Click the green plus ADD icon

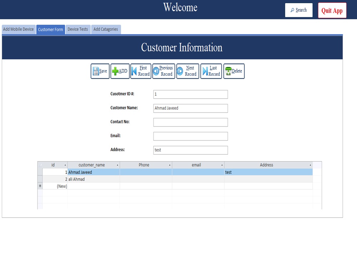pos(115,71)
